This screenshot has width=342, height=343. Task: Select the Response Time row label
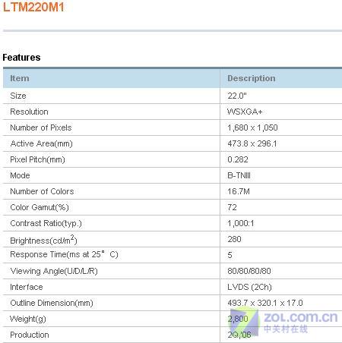click(x=64, y=254)
